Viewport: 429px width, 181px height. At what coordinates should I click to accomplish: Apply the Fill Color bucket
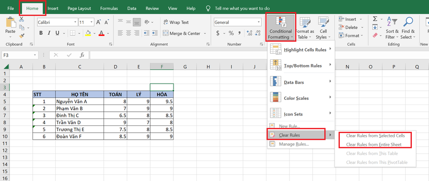(x=88, y=33)
